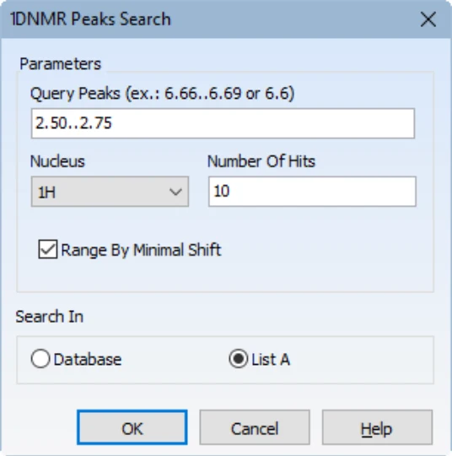Open the Nucleus dropdown showing 1H
Screen dimensions: 452x456
(x=110, y=192)
